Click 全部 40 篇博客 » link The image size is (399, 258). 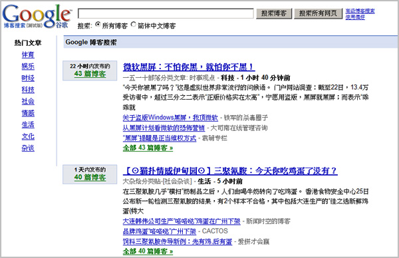[148, 251]
